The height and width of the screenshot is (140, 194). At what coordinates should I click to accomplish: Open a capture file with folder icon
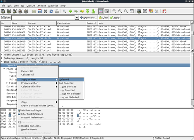(34, 11)
